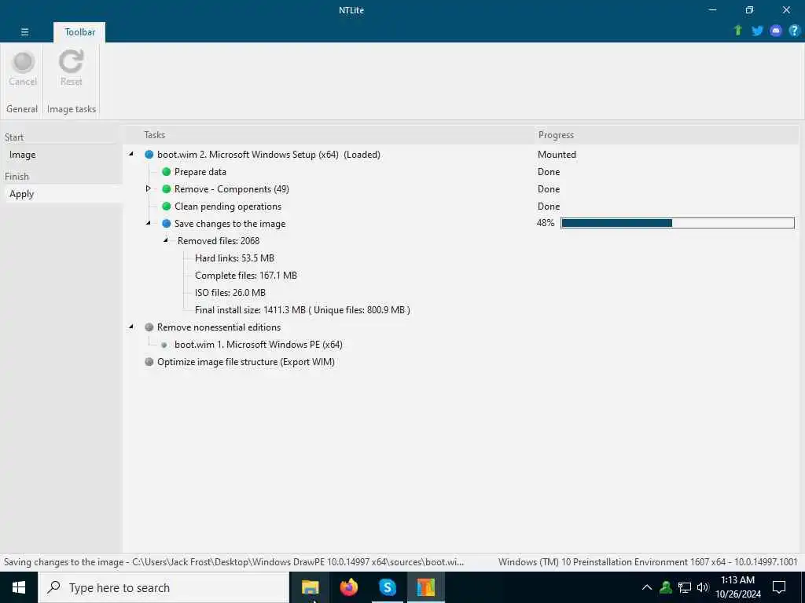The width and height of the screenshot is (805, 603).
Task: Open the Discord link icon
Action: (x=776, y=31)
